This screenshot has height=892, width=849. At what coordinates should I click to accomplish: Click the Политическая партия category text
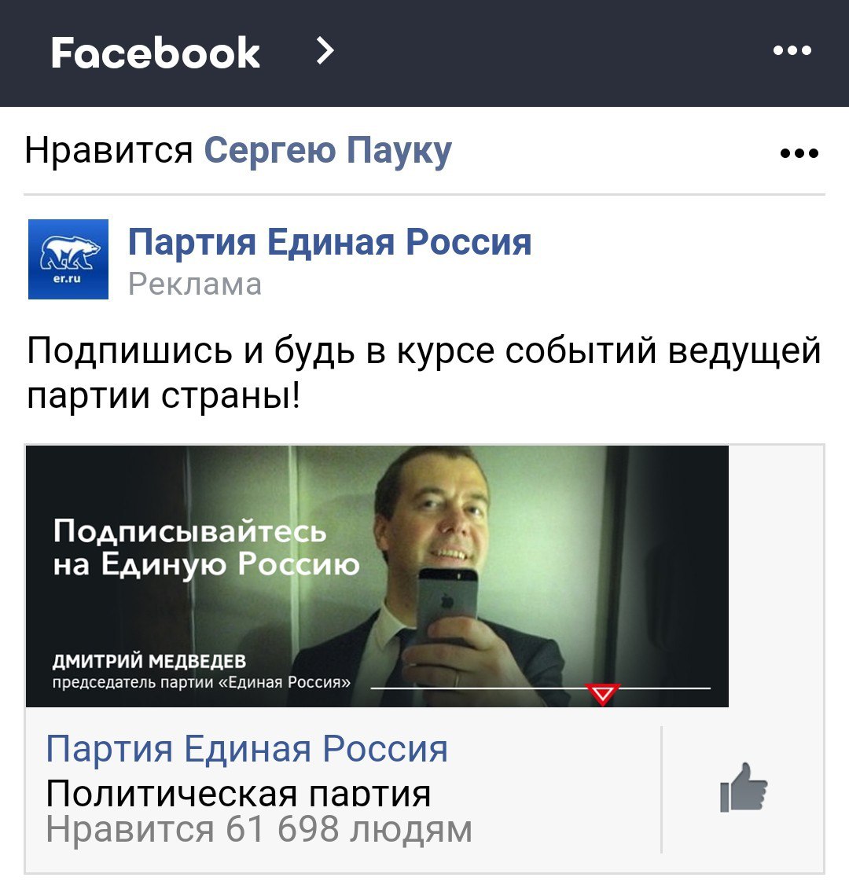238,793
